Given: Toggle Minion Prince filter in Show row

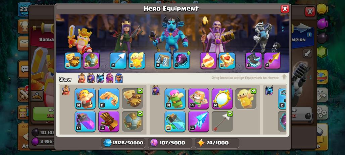Looking at the screenshot, I should 100,78.
